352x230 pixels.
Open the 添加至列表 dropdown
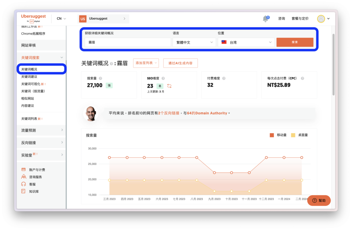pos(146,63)
